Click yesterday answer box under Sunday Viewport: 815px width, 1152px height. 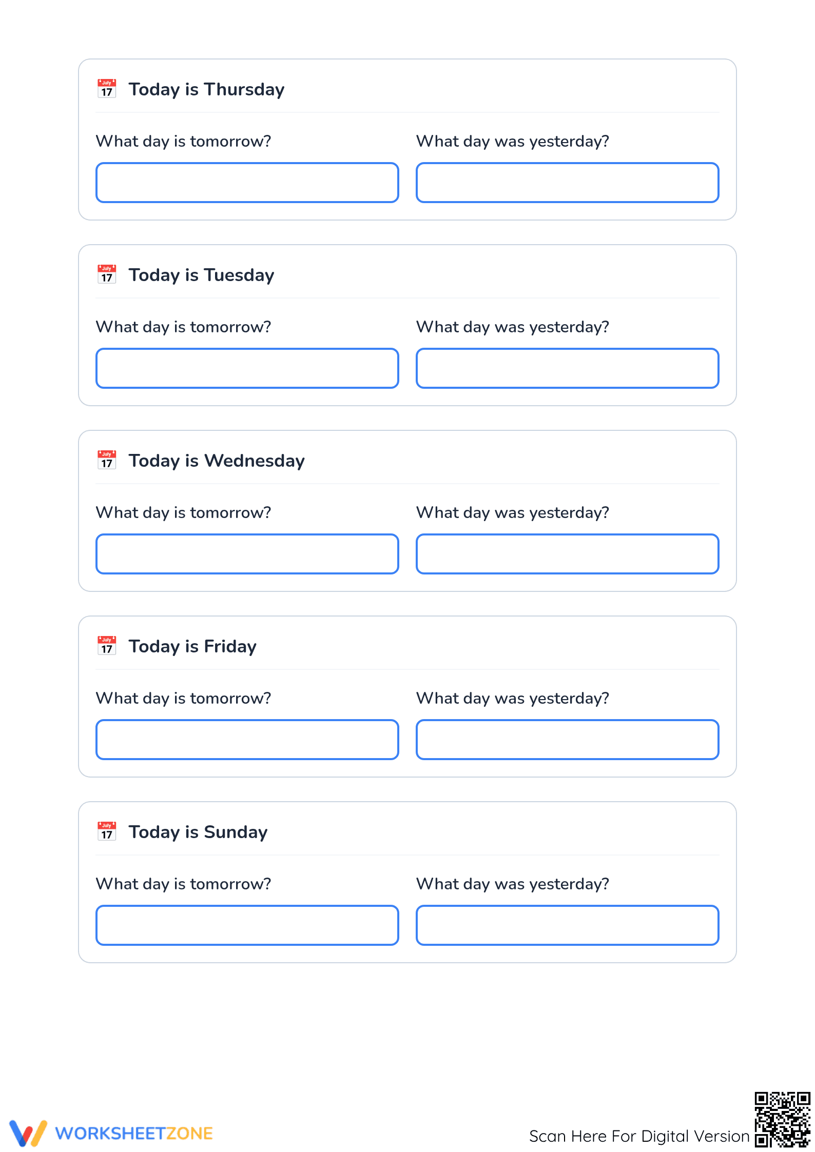coord(568,925)
